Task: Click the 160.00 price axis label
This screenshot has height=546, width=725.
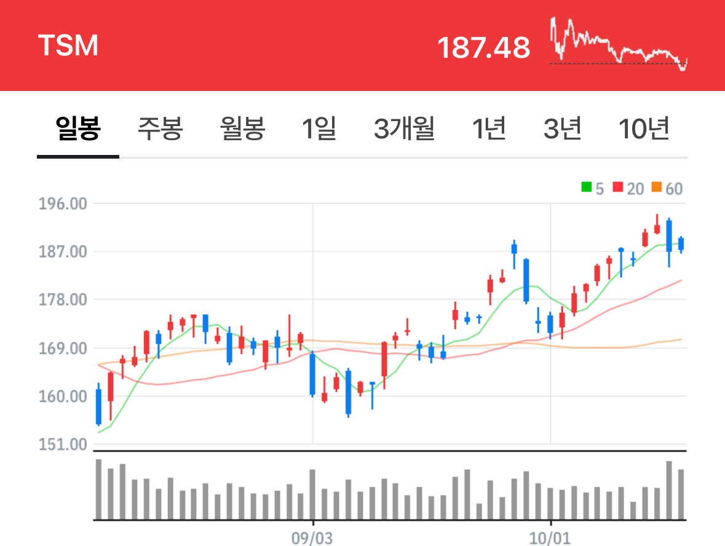Action: pyautogui.click(x=63, y=397)
